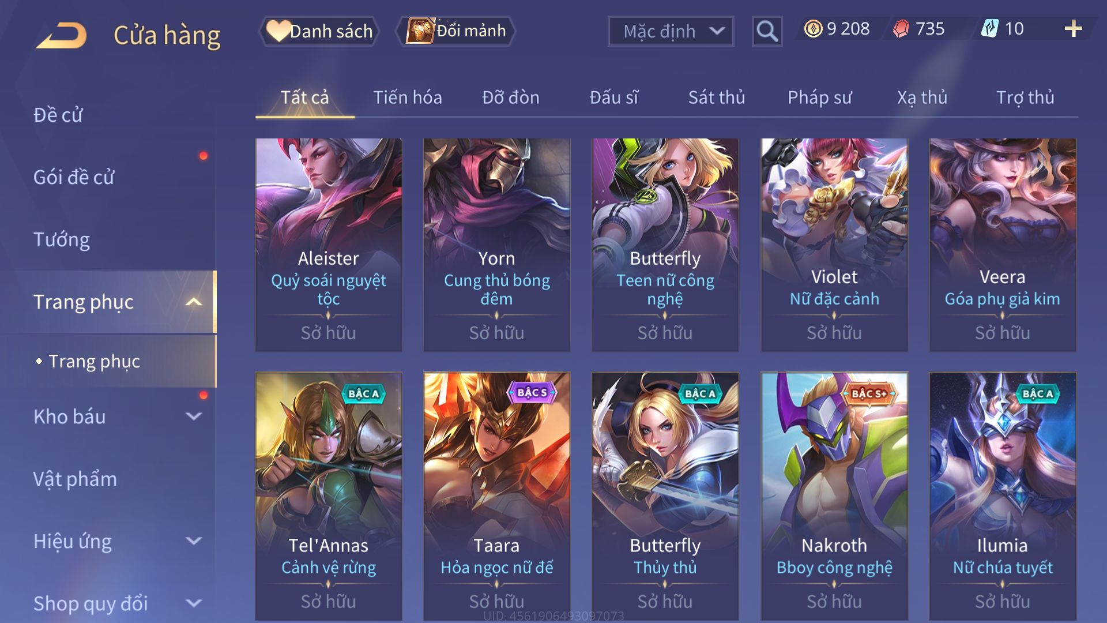Select Violet Nữ đặc cảnh skin card

tap(834, 245)
